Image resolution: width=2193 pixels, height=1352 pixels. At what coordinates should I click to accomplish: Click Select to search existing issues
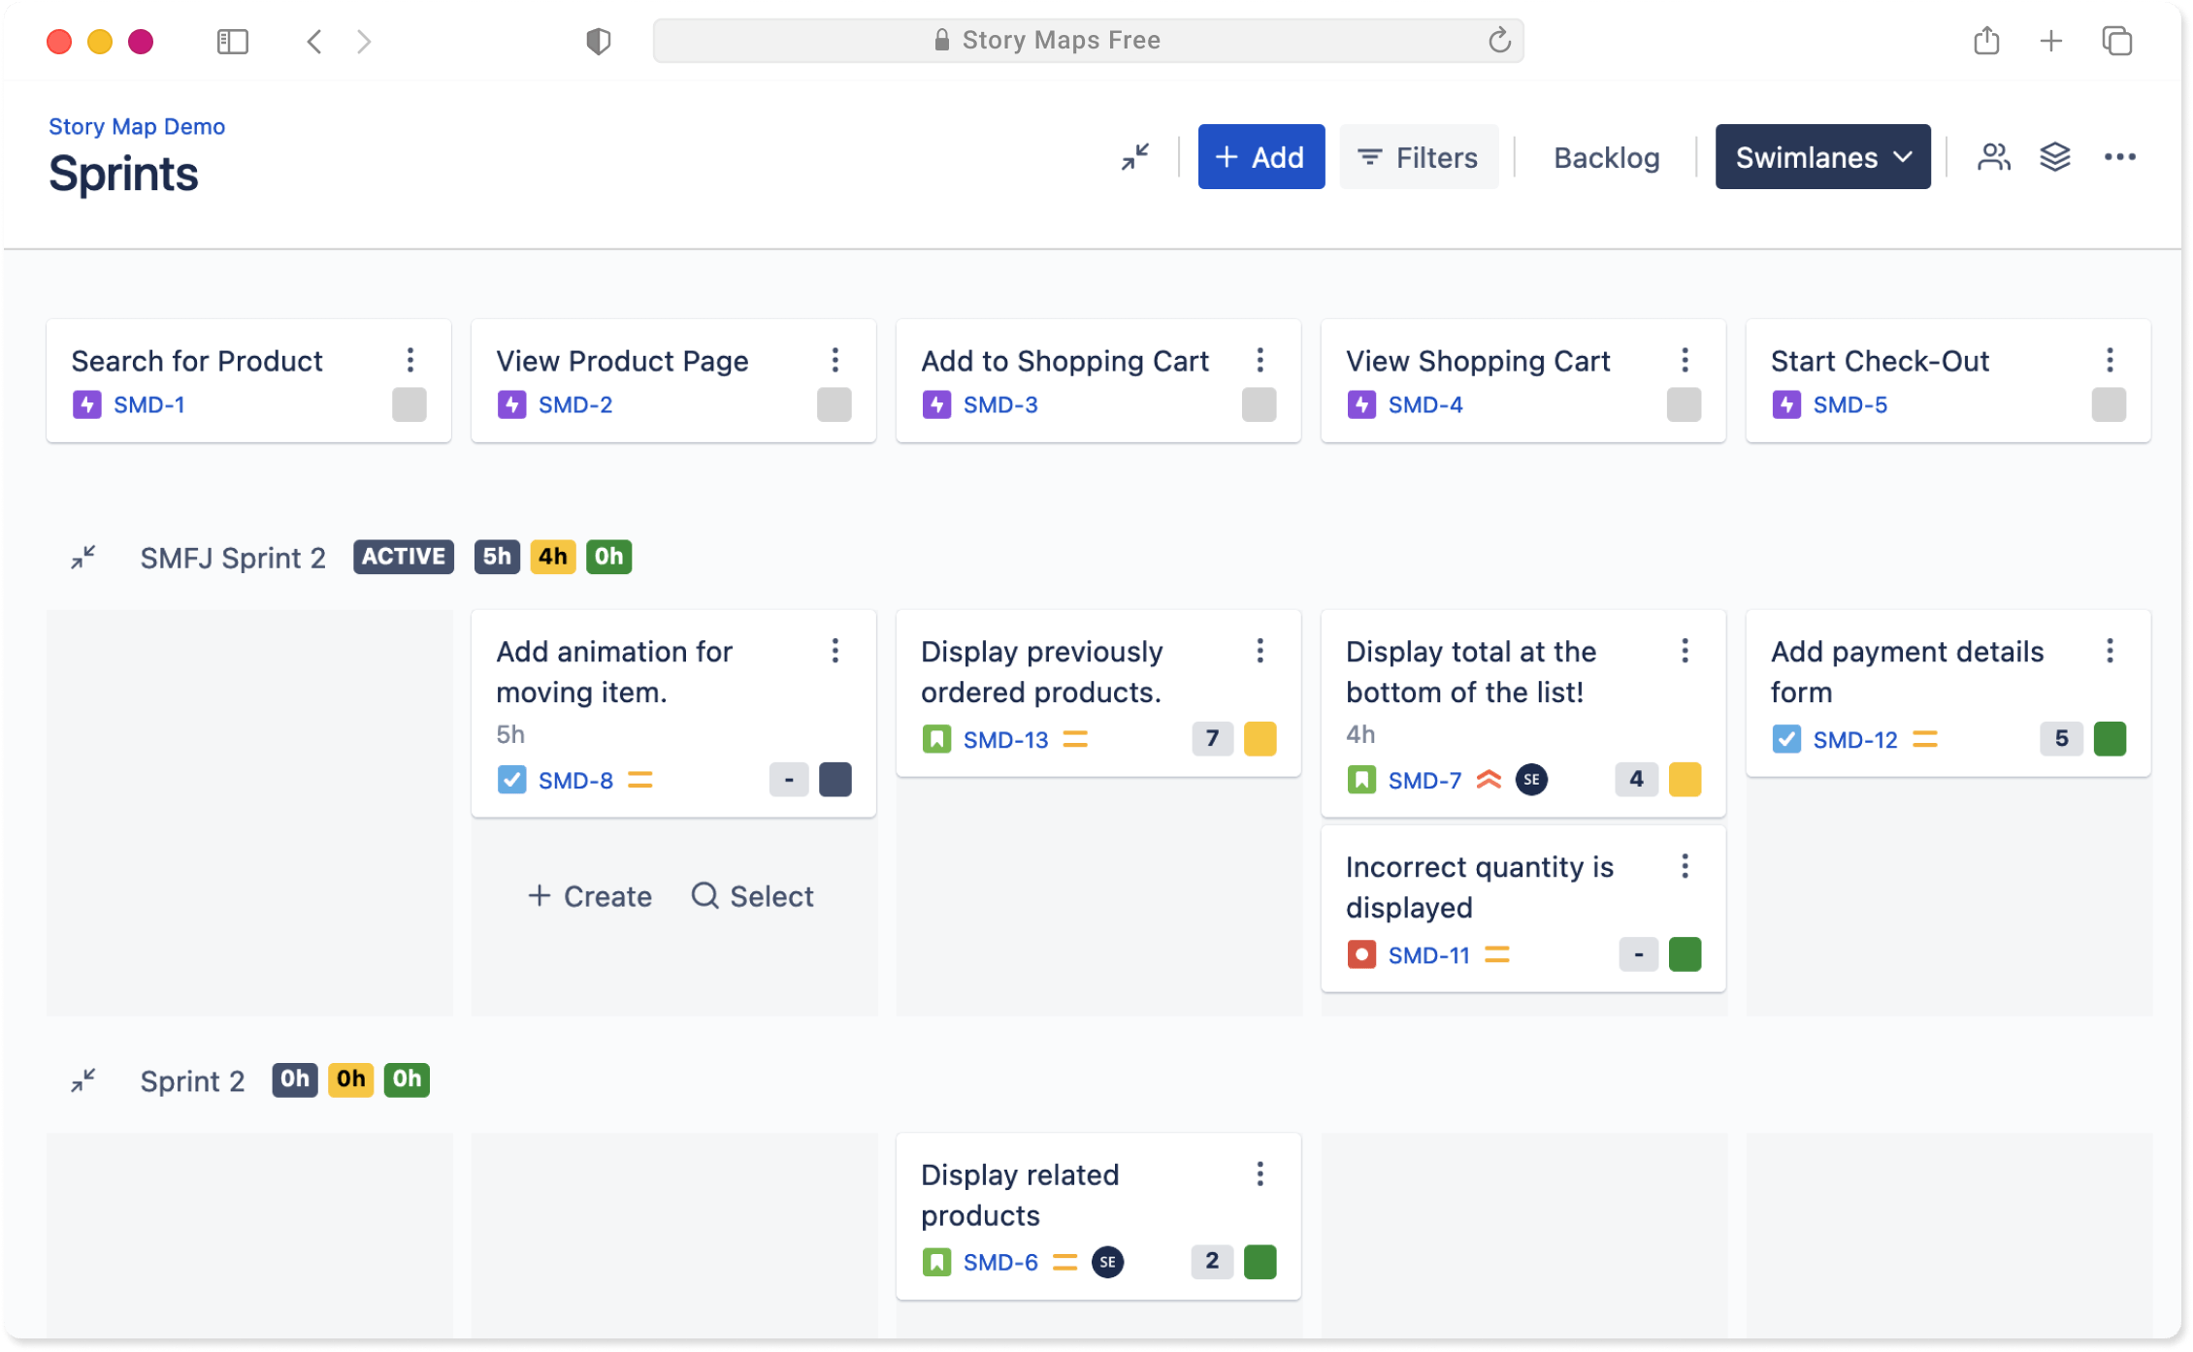(753, 896)
